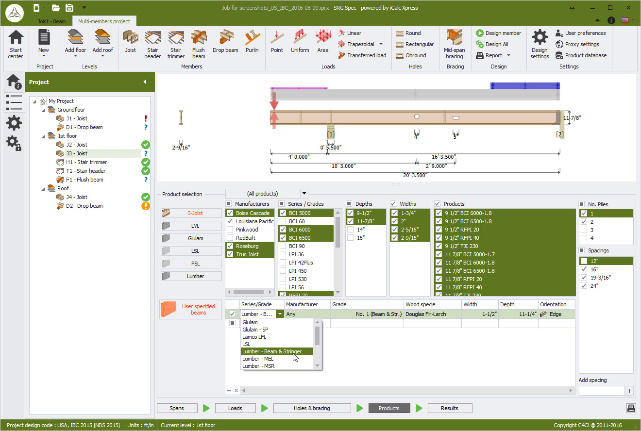This screenshot has height=431, width=641.
Task: Collapse the 1st floor tree node
Action: click(43, 136)
